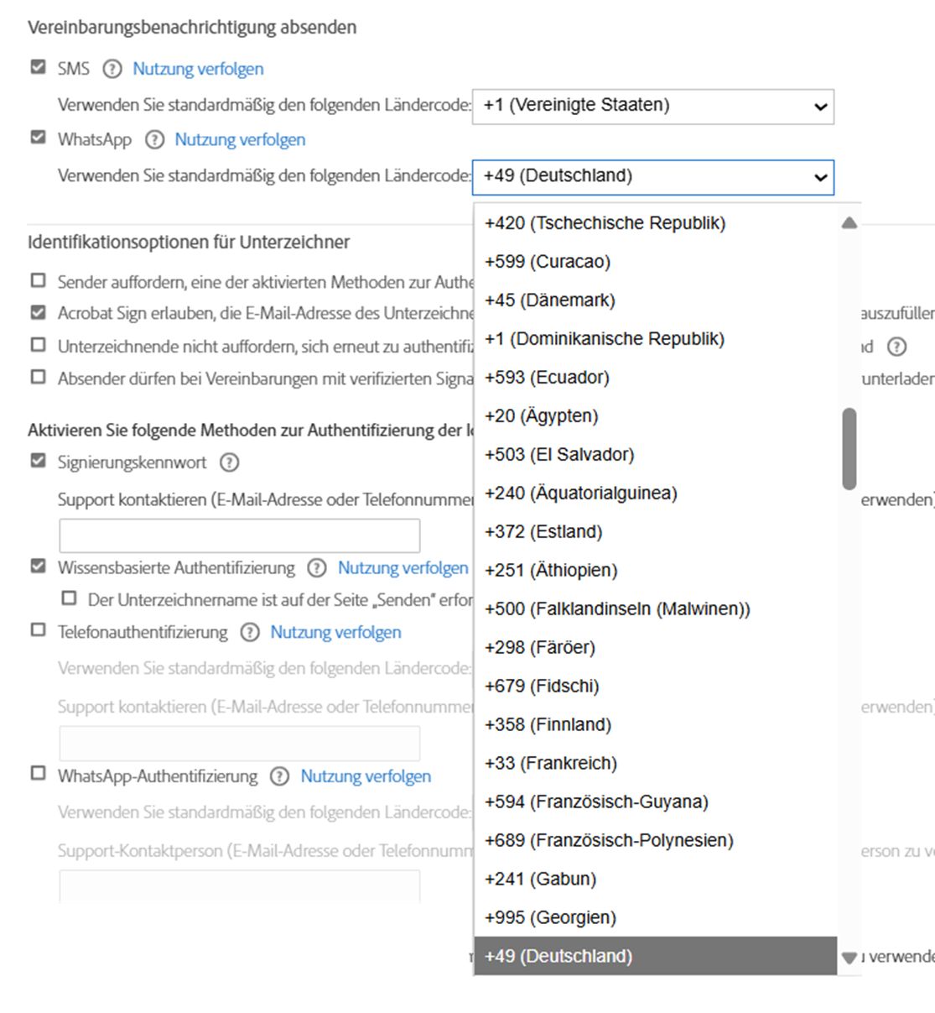Open help icon beside Signierungskennwort
The height and width of the screenshot is (1013, 935).
point(229,462)
